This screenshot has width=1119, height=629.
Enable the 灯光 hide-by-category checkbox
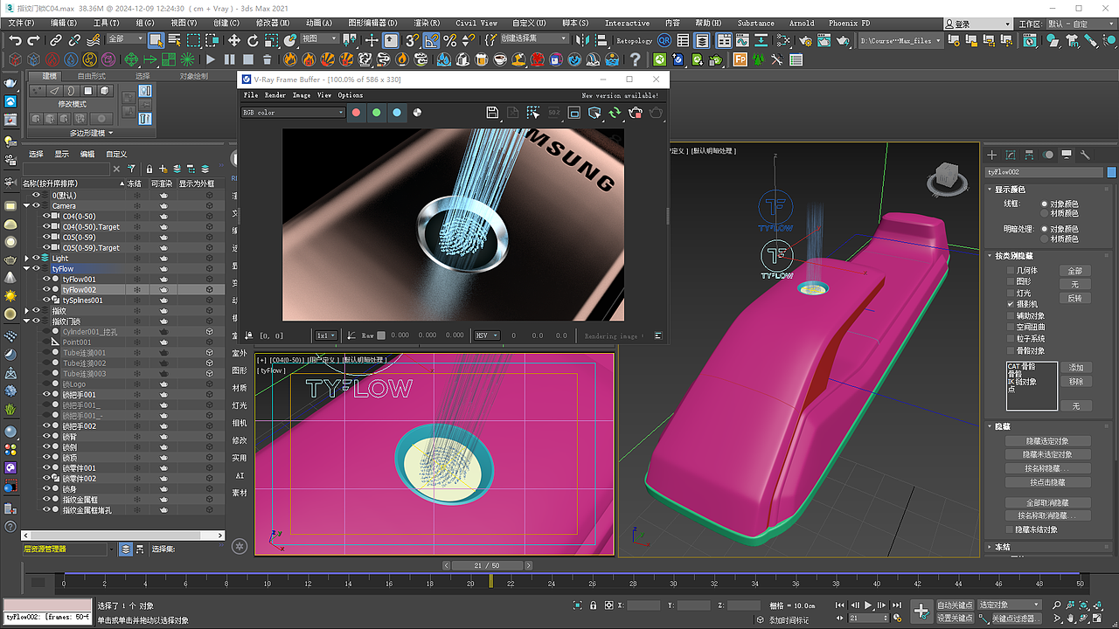click(x=1011, y=294)
